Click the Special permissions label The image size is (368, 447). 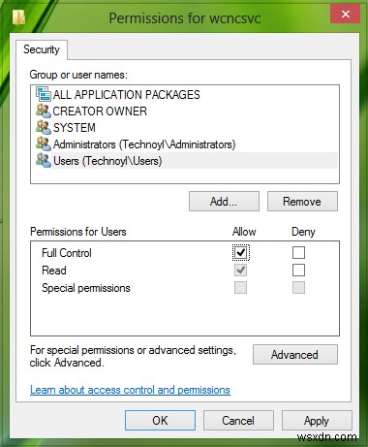[x=86, y=288]
